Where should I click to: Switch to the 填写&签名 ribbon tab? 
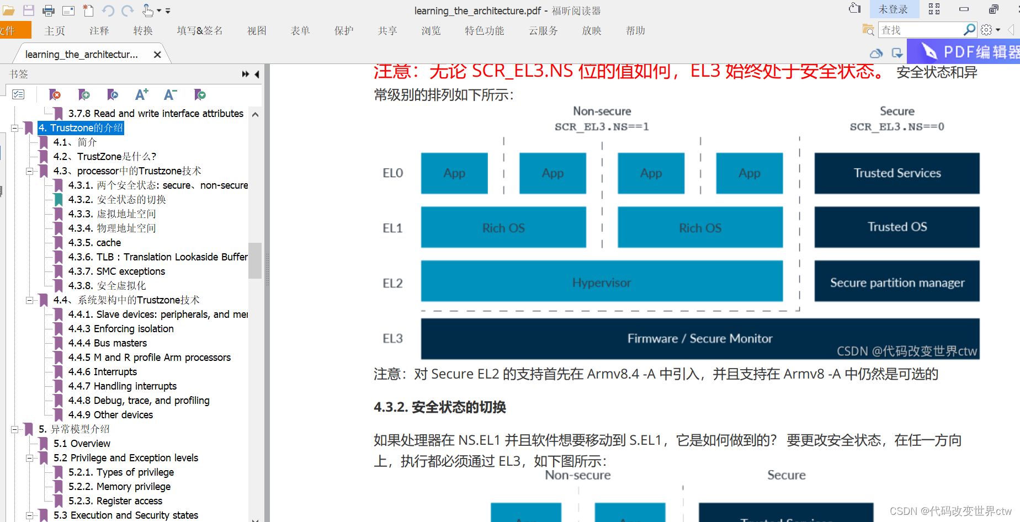tap(200, 31)
